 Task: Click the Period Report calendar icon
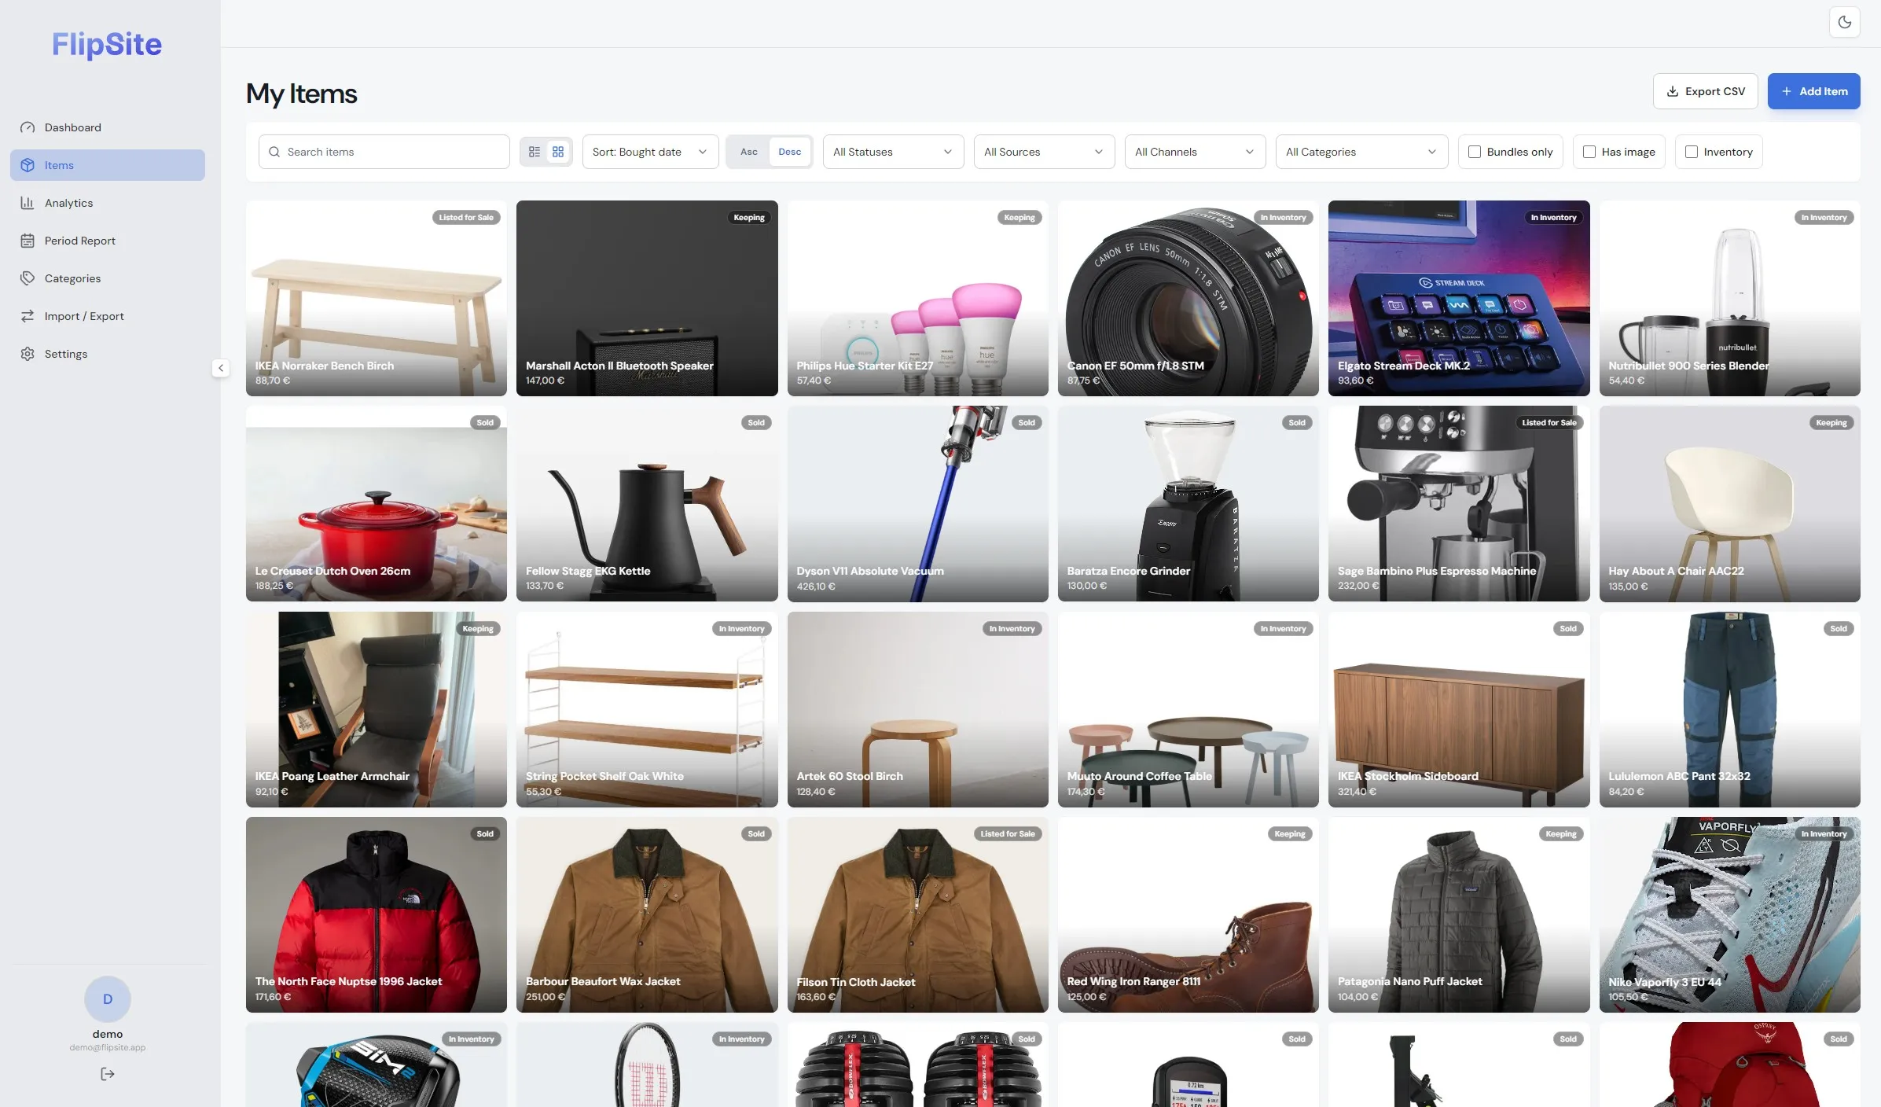pos(28,241)
